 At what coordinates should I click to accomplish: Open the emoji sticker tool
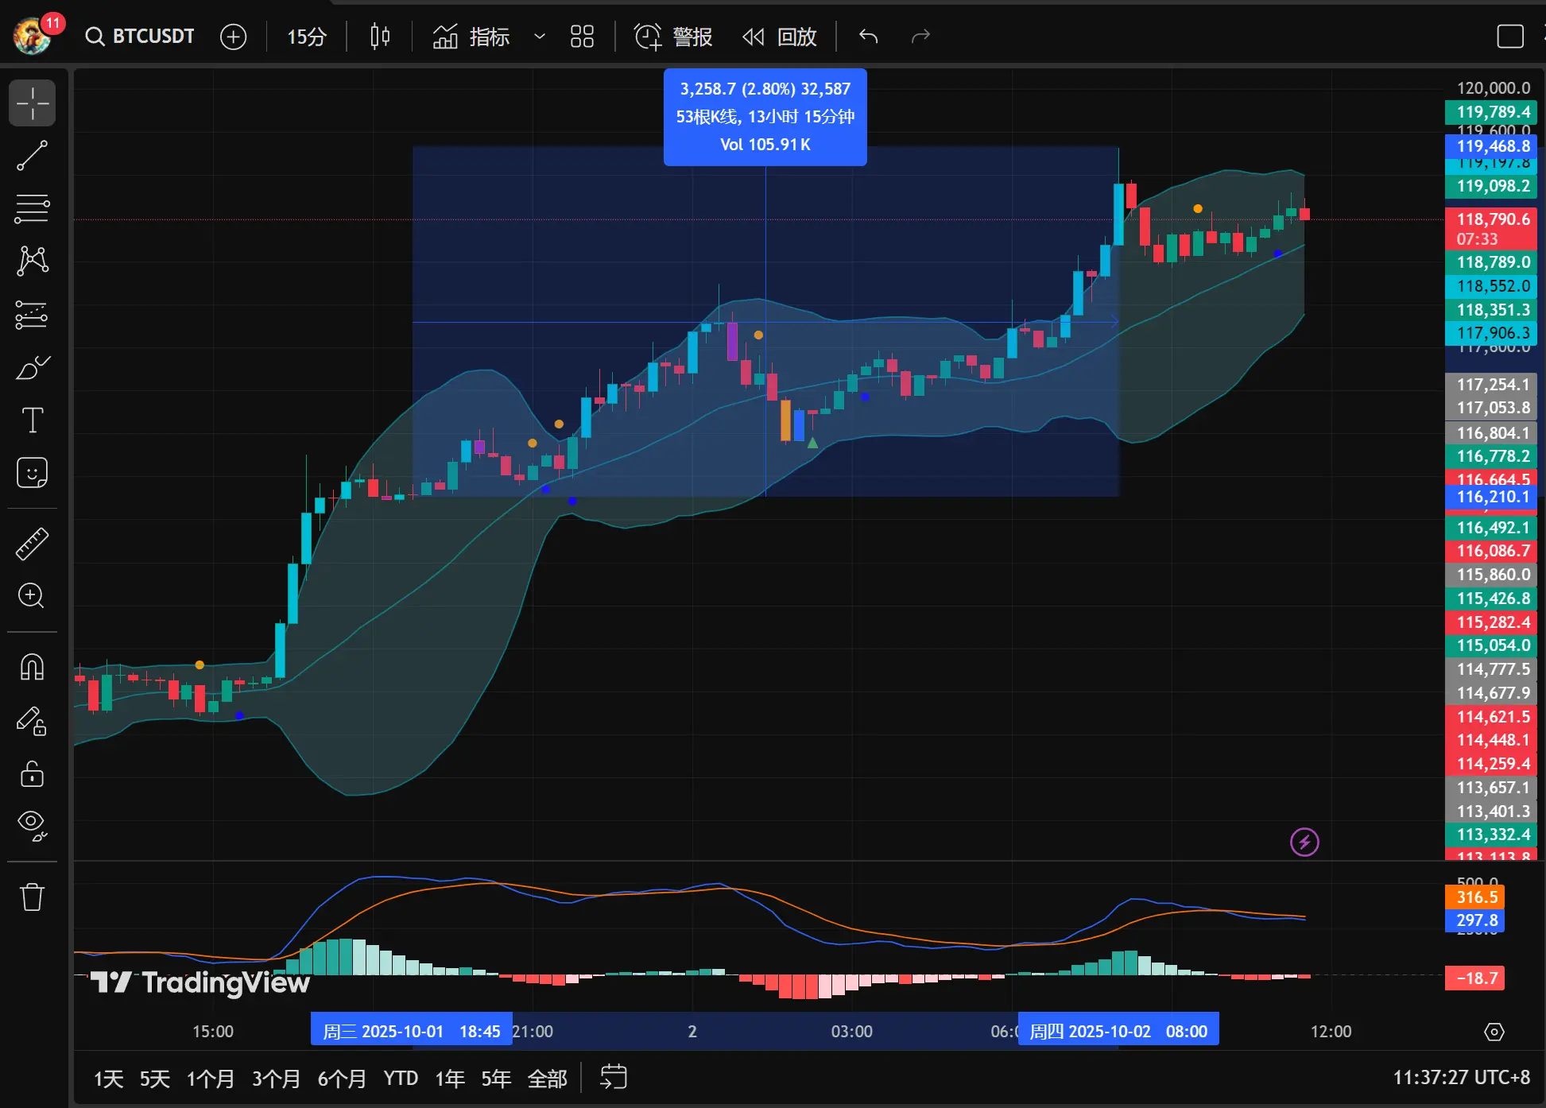(x=33, y=473)
